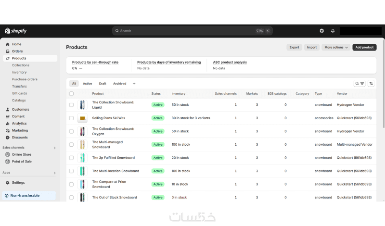
Task: Toggle the select-all products checkbox
Action: (x=71, y=93)
